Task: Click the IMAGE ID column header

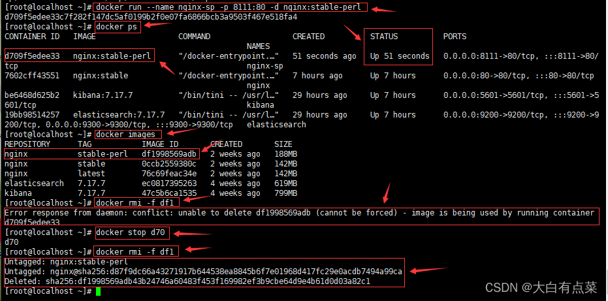Action: (x=160, y=144)
